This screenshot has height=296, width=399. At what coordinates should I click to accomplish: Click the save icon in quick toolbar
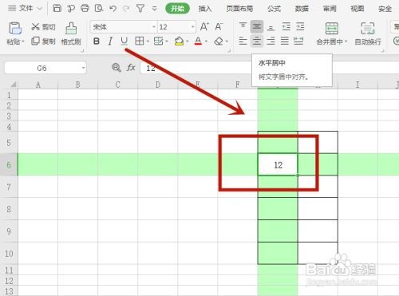(x=57, y=8)
